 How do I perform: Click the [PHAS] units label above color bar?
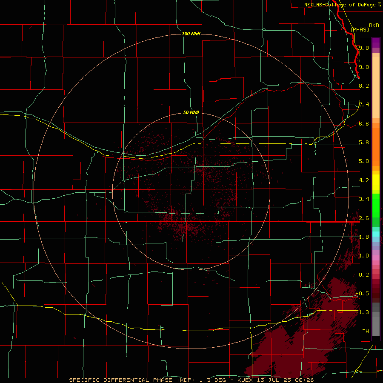pos(360,29)
